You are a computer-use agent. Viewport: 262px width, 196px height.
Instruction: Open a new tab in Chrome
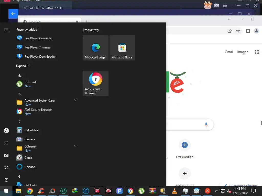tap(86, 21)
